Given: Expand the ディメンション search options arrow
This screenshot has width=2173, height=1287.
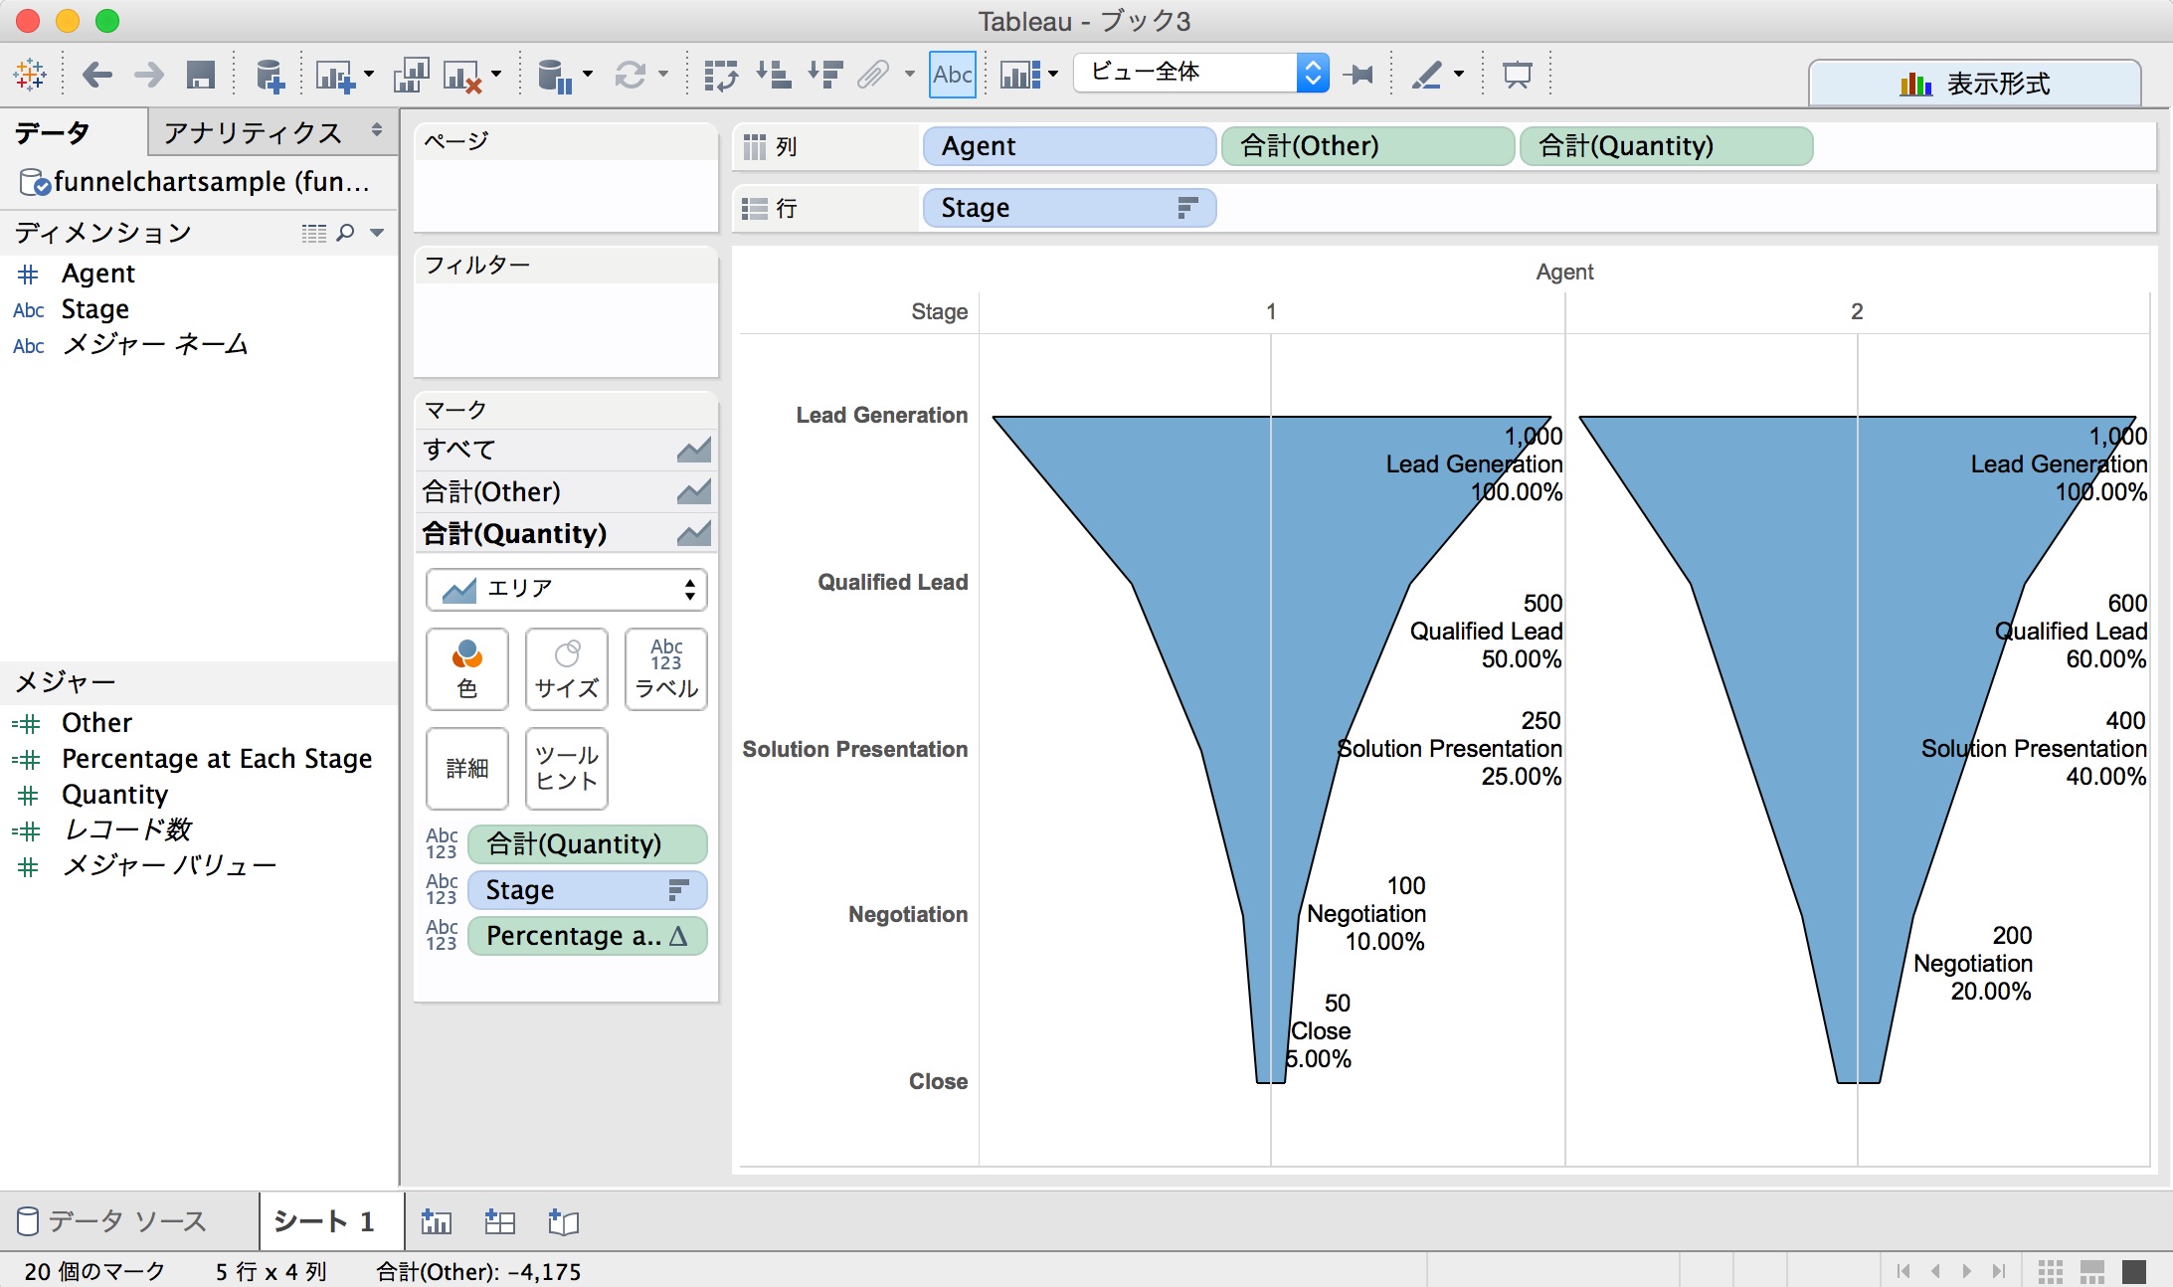Looking at the screenshot, I should [x=376, y=232].
